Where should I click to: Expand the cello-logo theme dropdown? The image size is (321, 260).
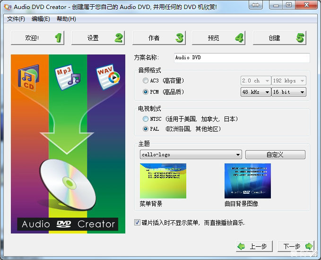(191, 154)
